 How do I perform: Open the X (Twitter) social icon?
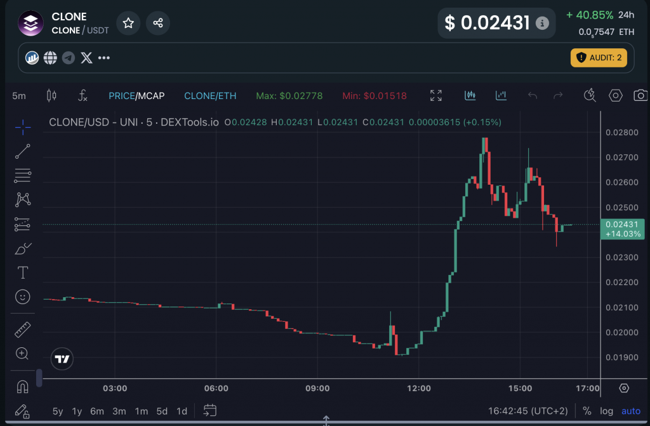pos(87,58)
